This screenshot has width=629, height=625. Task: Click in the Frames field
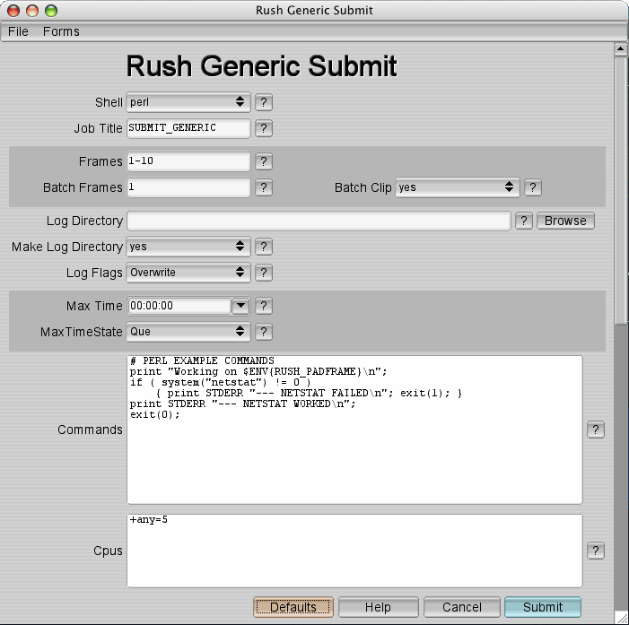pos(188,161)
